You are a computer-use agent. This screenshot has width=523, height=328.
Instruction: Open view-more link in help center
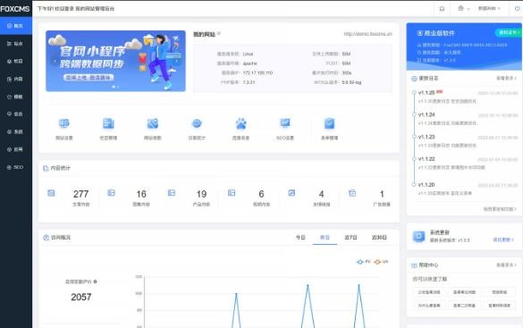point(506,265)
